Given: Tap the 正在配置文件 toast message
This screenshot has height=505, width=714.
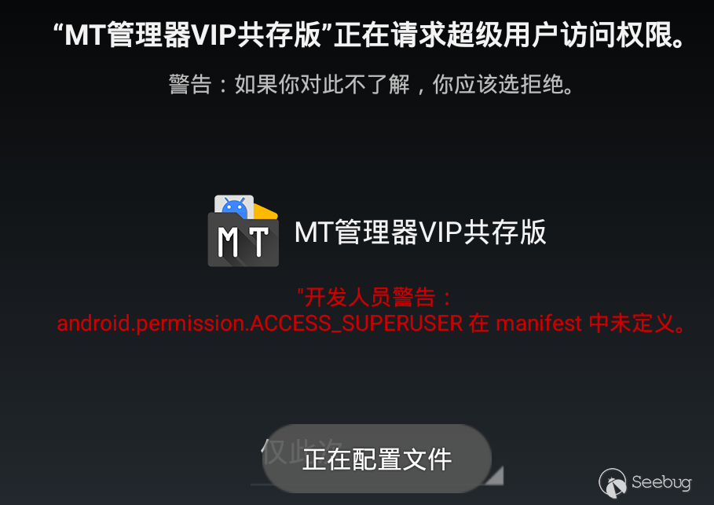Looking at the screenshot, I should tap(376, 459).
